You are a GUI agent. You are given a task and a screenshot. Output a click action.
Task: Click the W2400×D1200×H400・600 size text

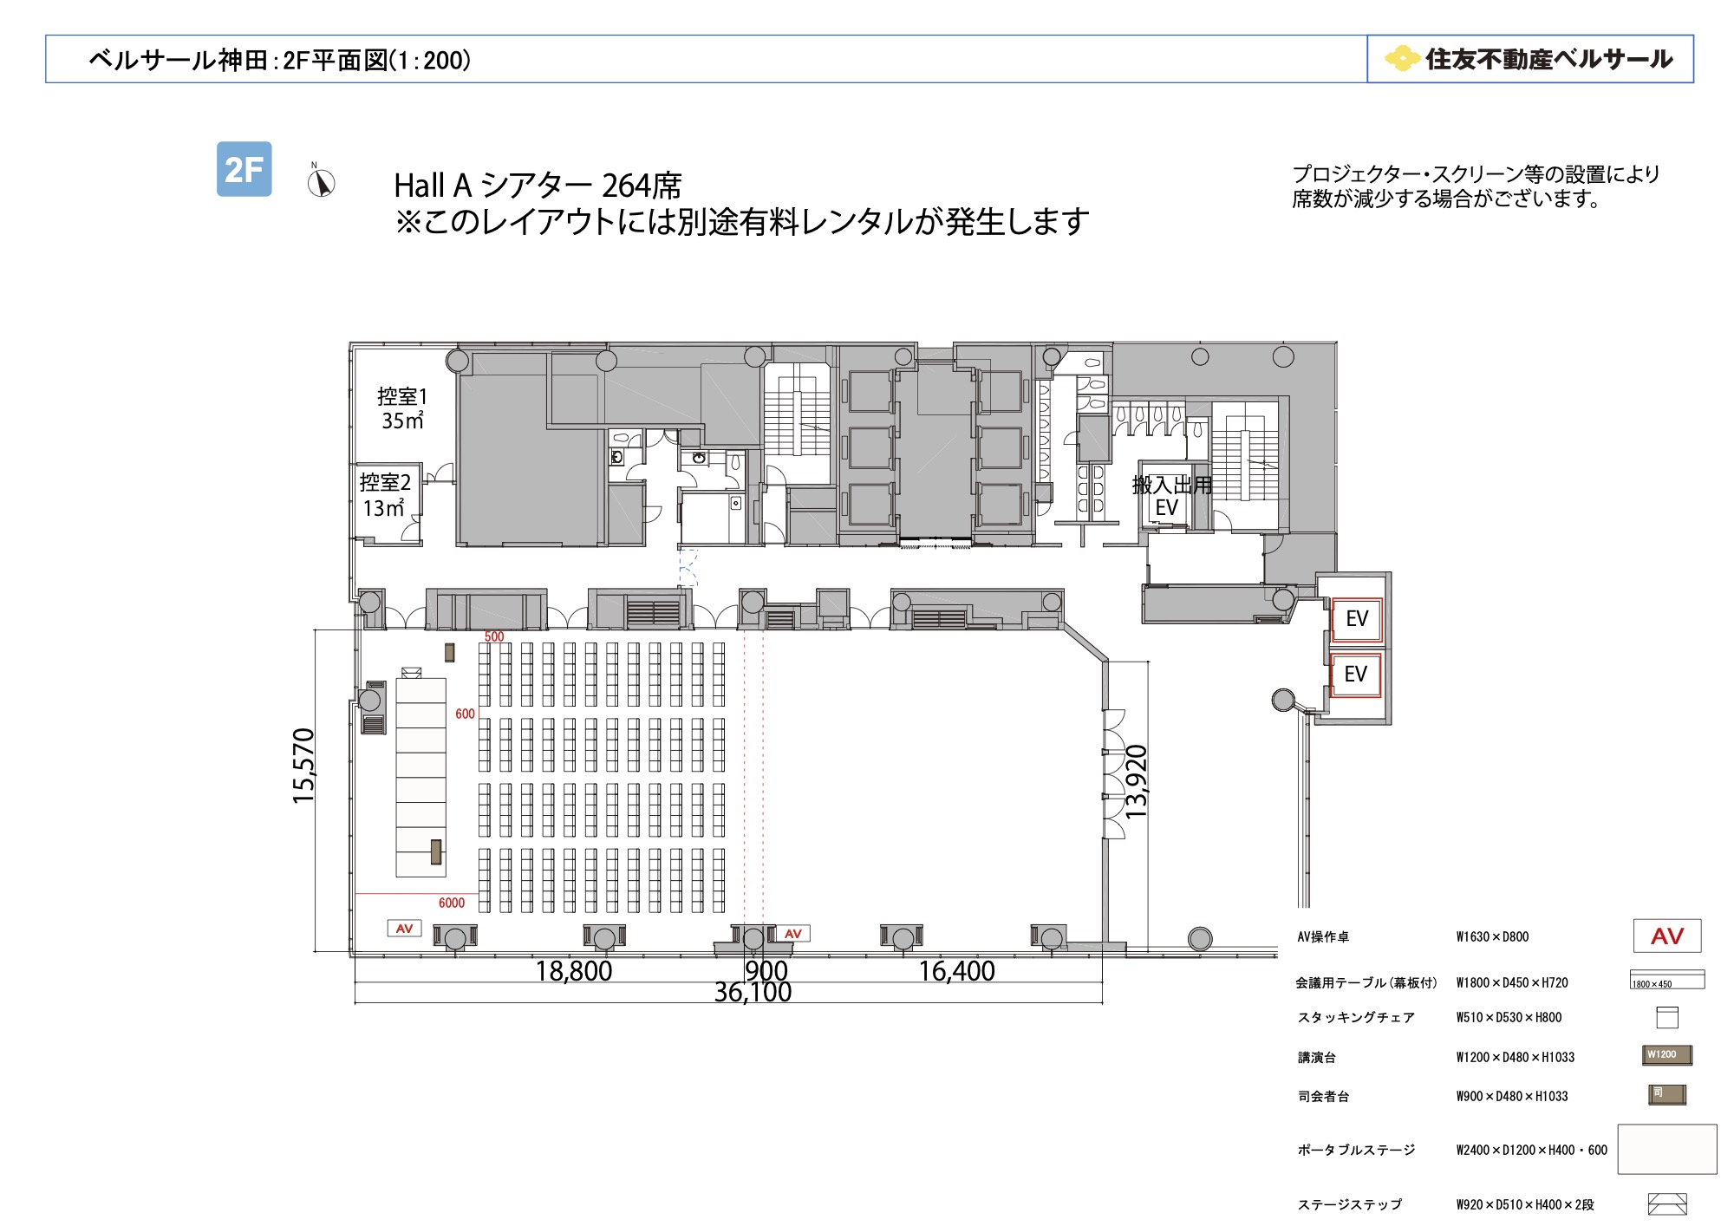pyautogui.click(x=1531, y=1150)
